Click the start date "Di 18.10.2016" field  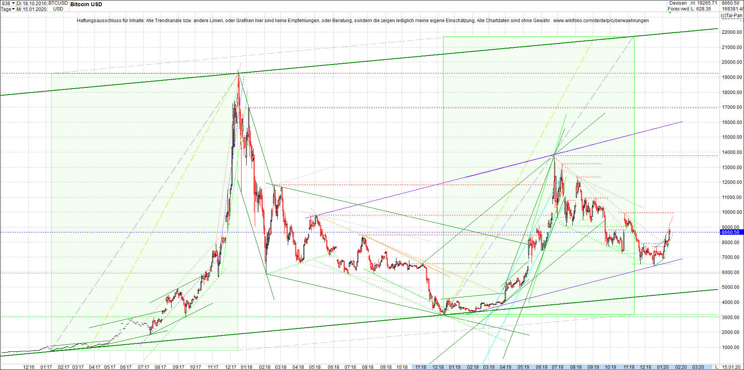(x=31, y=2)
